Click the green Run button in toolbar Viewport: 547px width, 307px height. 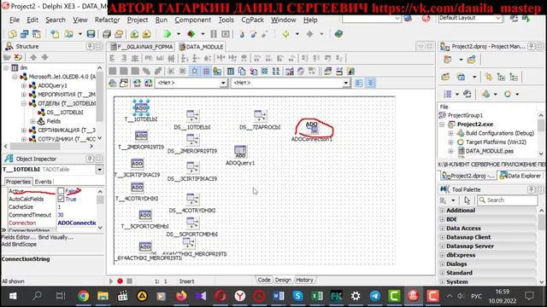coord(168,34)
